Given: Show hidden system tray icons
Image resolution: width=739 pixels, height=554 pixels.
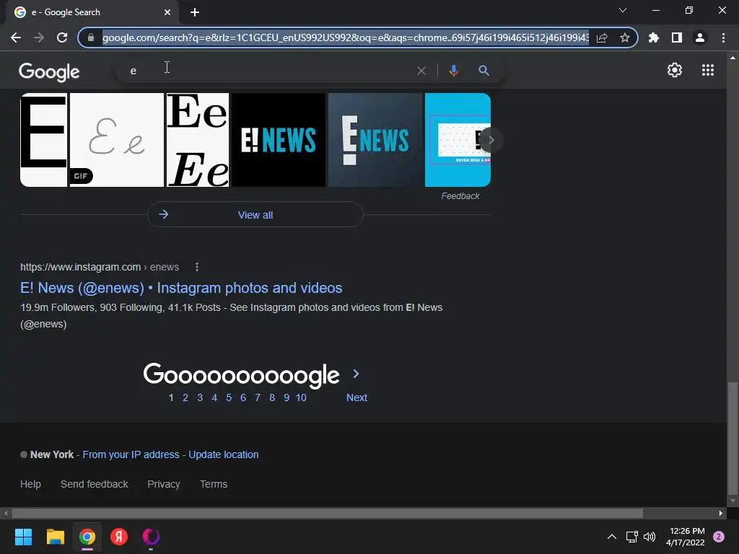Looking at the screenshot, I should pos(612,537).
